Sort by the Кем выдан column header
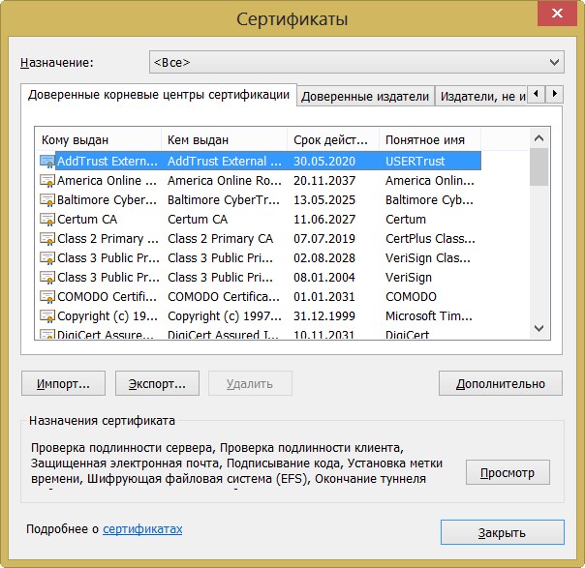The height and width of the screenshot is (568, 585). click(225, 140)
